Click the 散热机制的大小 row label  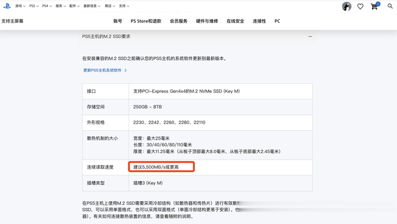(x=102, y=138)
